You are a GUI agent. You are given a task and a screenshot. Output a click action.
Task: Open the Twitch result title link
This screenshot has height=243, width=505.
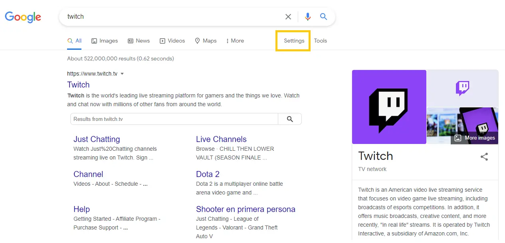(78, 85)
